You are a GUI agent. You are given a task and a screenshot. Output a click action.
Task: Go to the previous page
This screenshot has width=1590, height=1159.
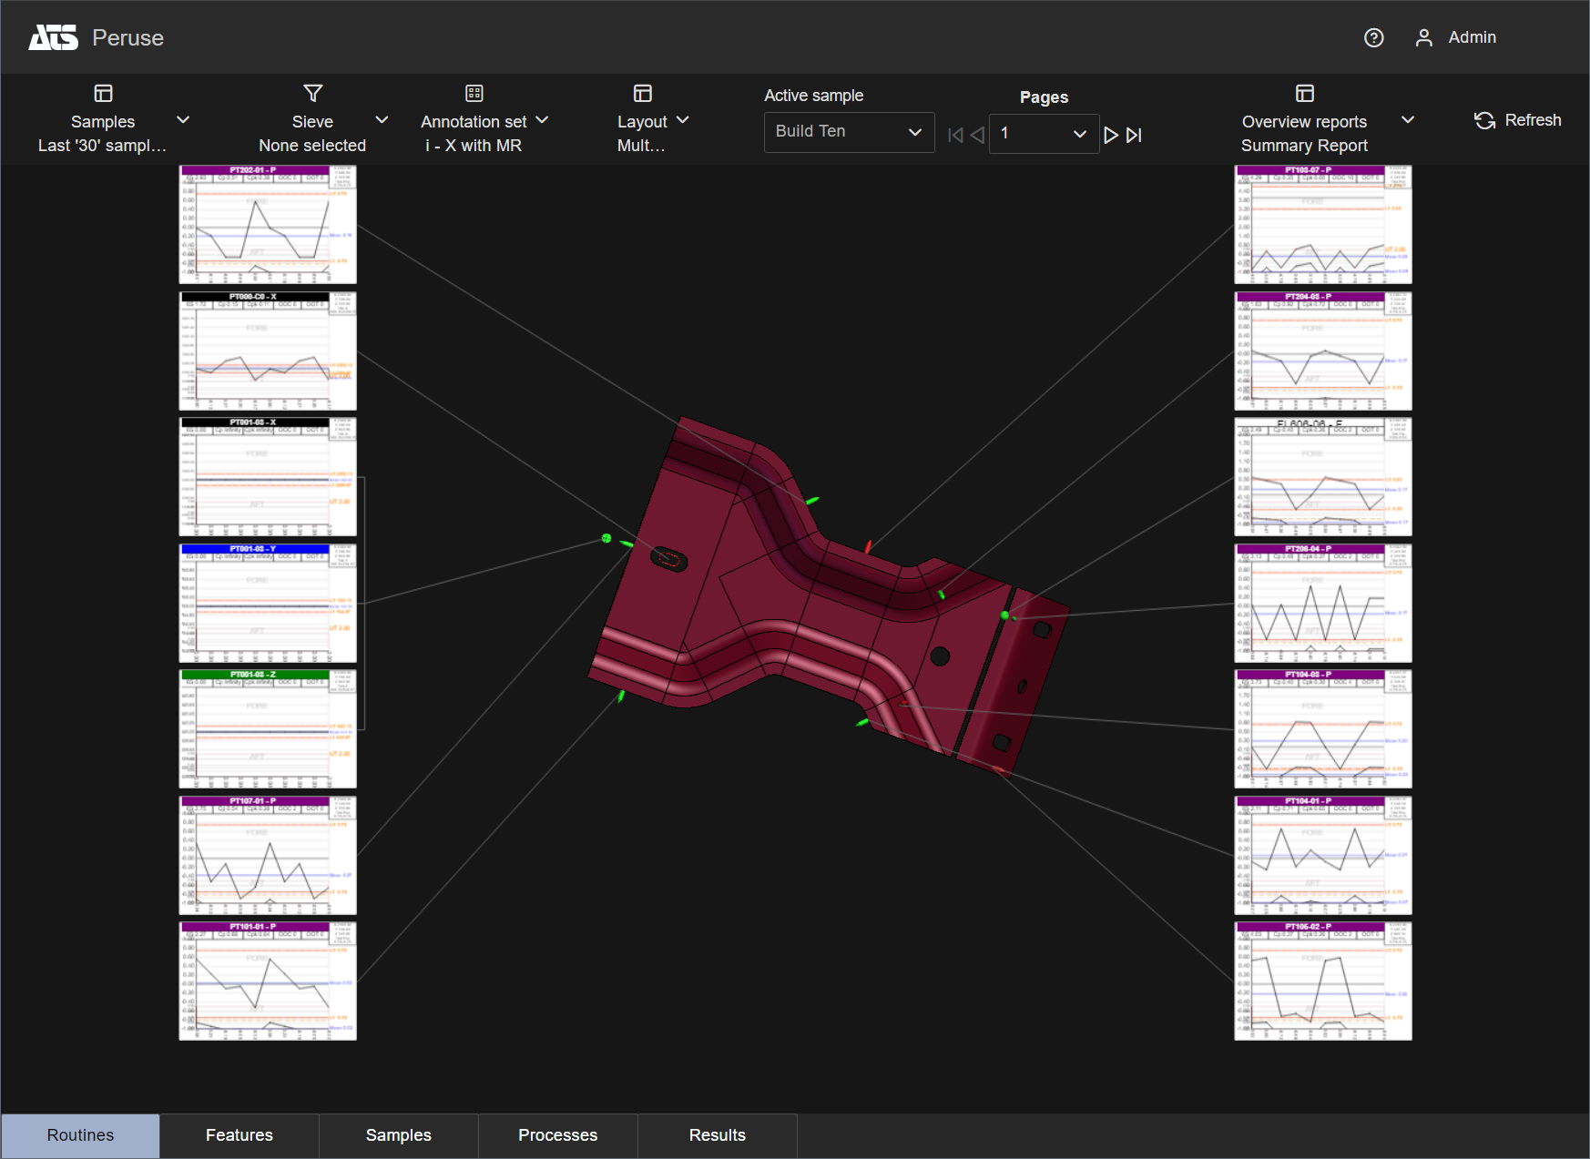[977, 135]
